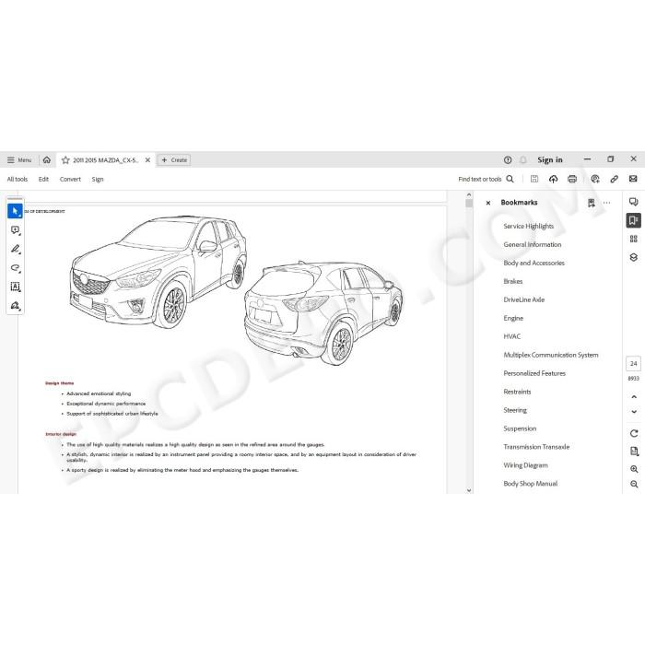This screenshot has width=645, height=645.
Task: Open Transmission Transaxle bookmark
Action: point(536,447)
